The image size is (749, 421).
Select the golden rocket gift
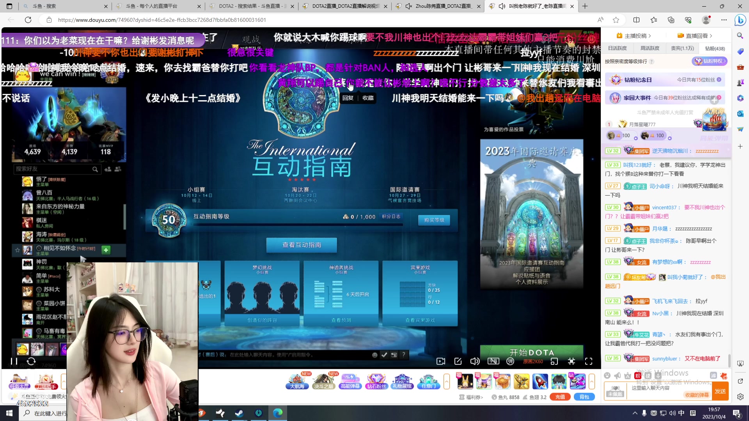[521, 381]
